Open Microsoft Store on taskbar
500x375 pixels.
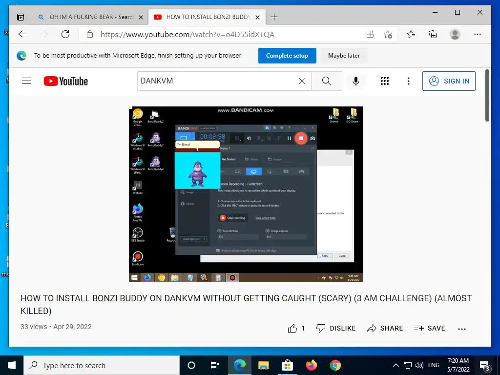click(x=287, y=365)
